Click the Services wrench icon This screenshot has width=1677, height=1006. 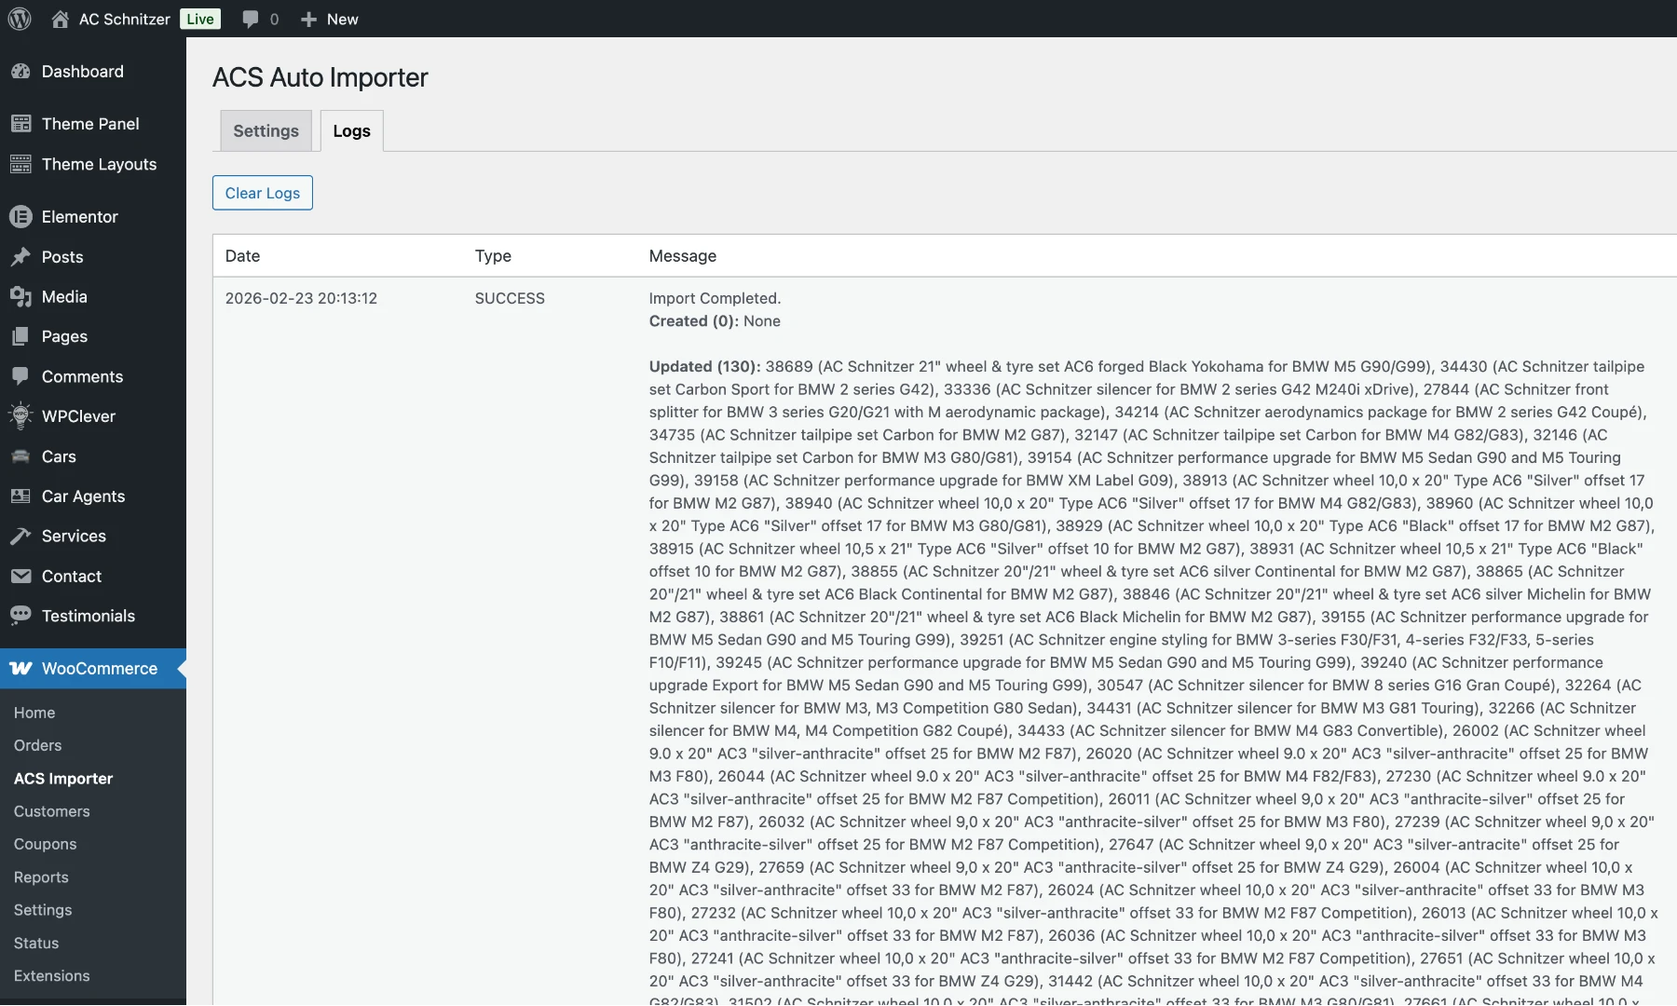[x=20, y=536]
